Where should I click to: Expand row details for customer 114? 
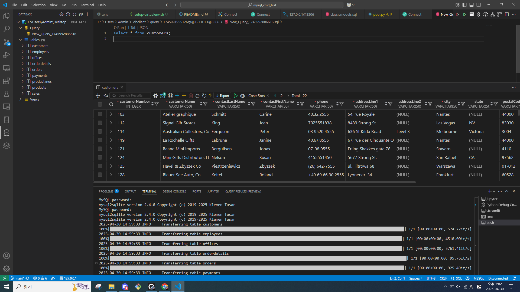coord(111,131)
